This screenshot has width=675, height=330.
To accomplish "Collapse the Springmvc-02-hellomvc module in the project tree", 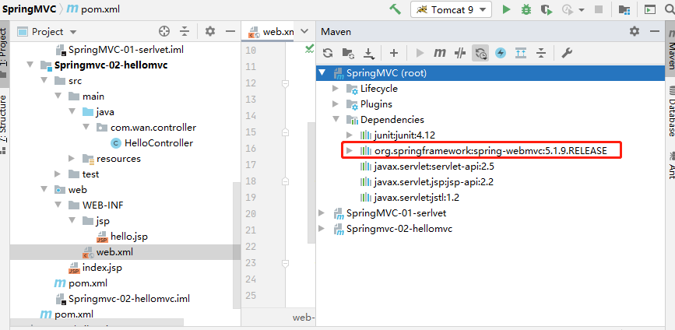I will click(30, 65).
